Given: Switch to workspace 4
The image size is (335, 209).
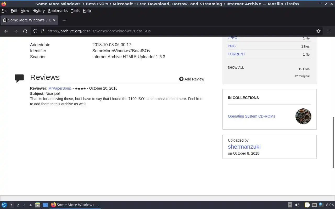Looking at the screenshot, I should 30,205.
